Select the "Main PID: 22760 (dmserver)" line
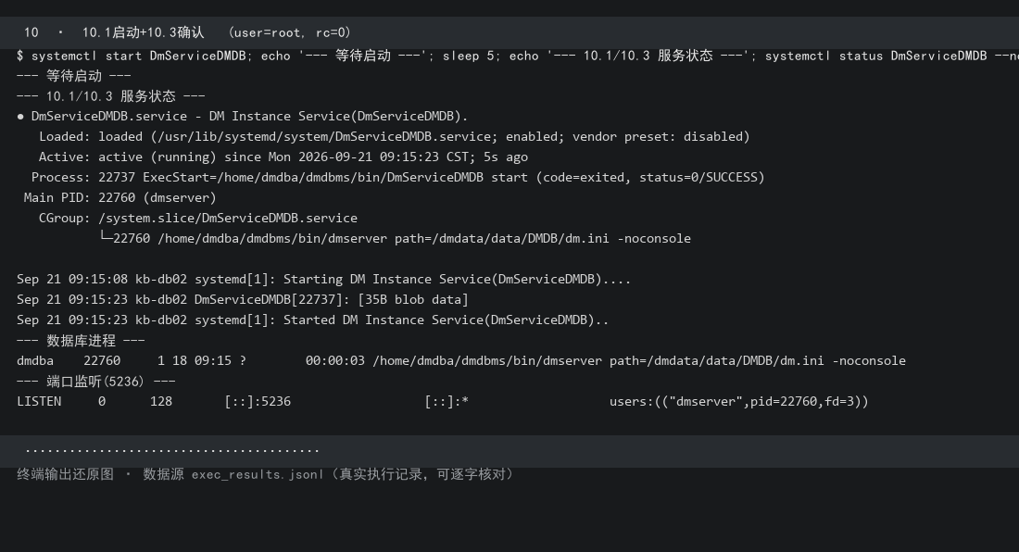The width and height of the screenshot is (1019, 552). [120, 197]
